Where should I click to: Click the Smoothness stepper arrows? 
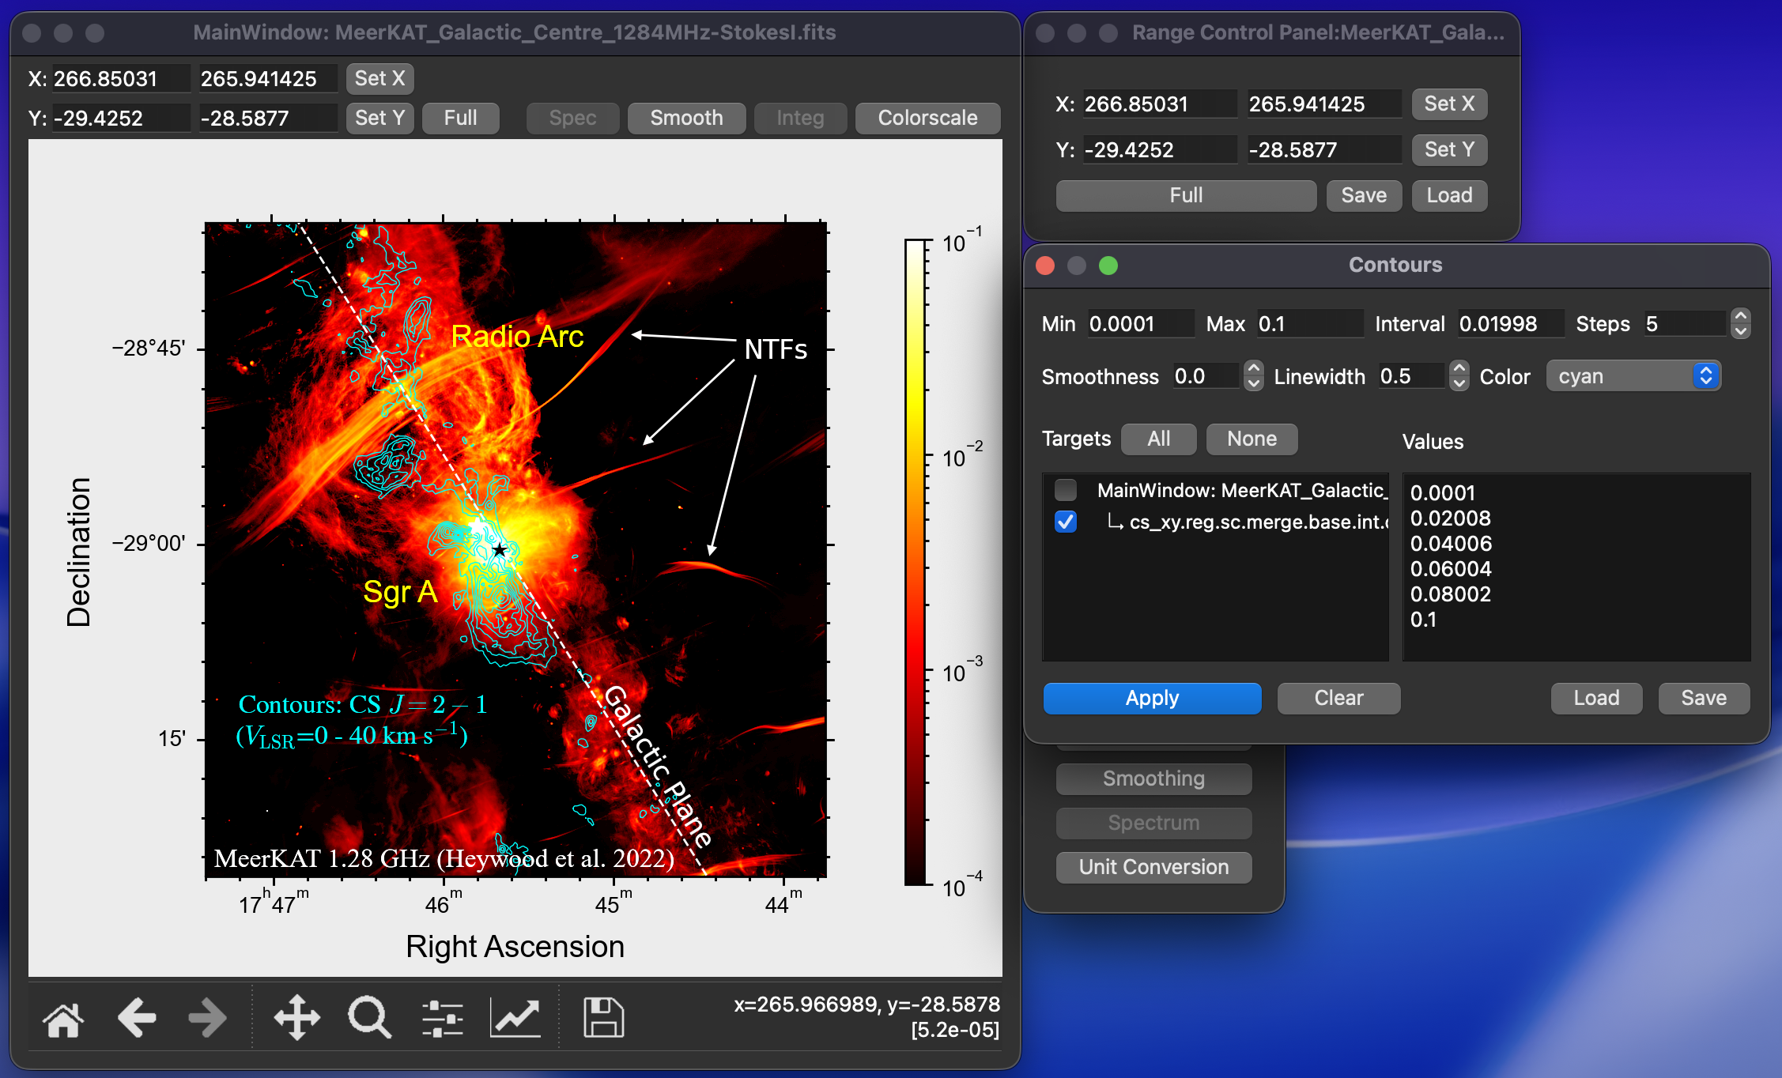pos(1253,376)
